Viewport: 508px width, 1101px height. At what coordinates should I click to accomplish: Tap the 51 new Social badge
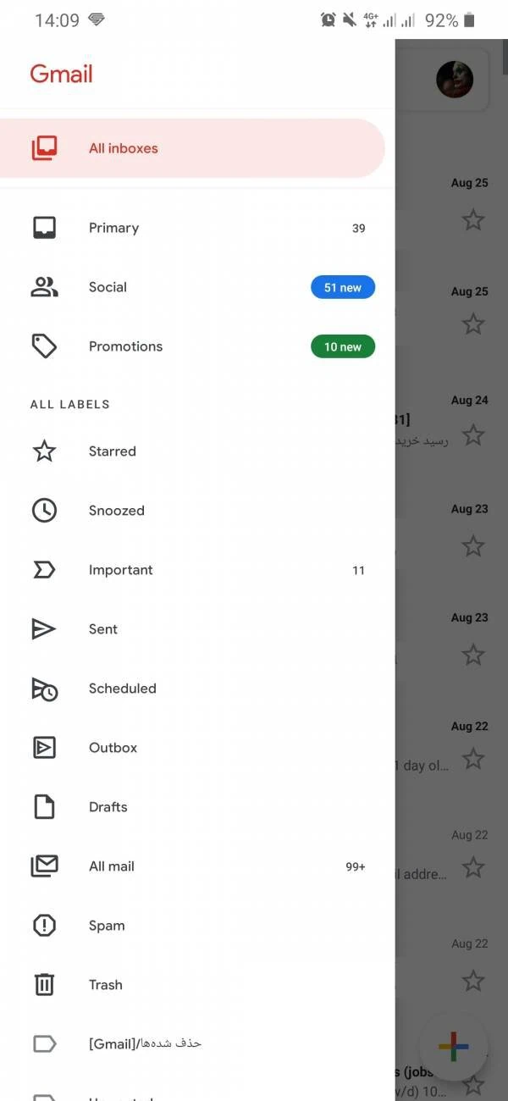click(343, 288)
